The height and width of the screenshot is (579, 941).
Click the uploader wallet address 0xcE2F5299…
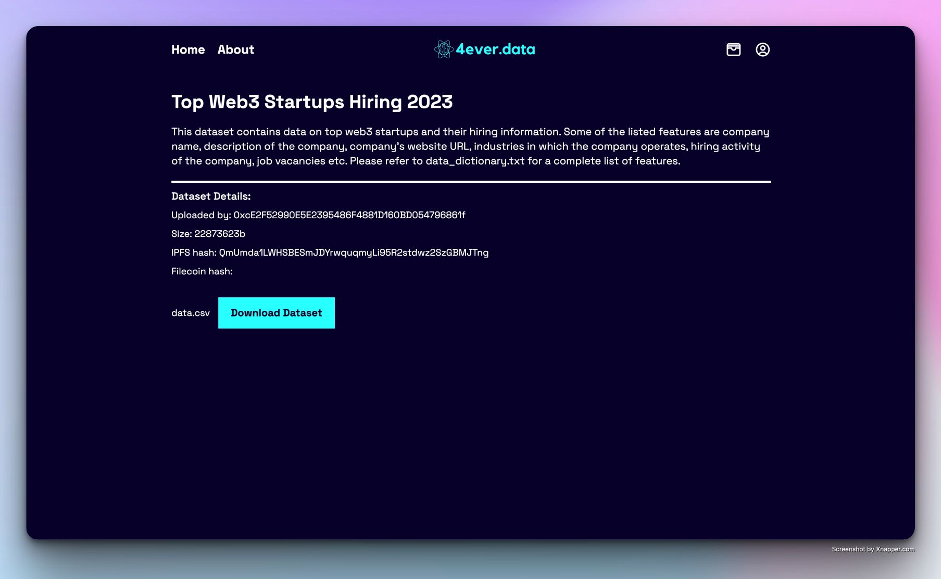click(349, 215)
